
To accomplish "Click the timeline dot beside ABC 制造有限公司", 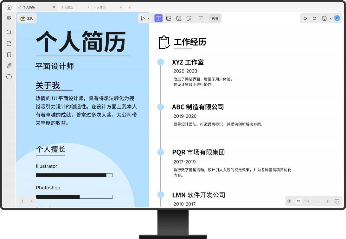I will 161,107.
